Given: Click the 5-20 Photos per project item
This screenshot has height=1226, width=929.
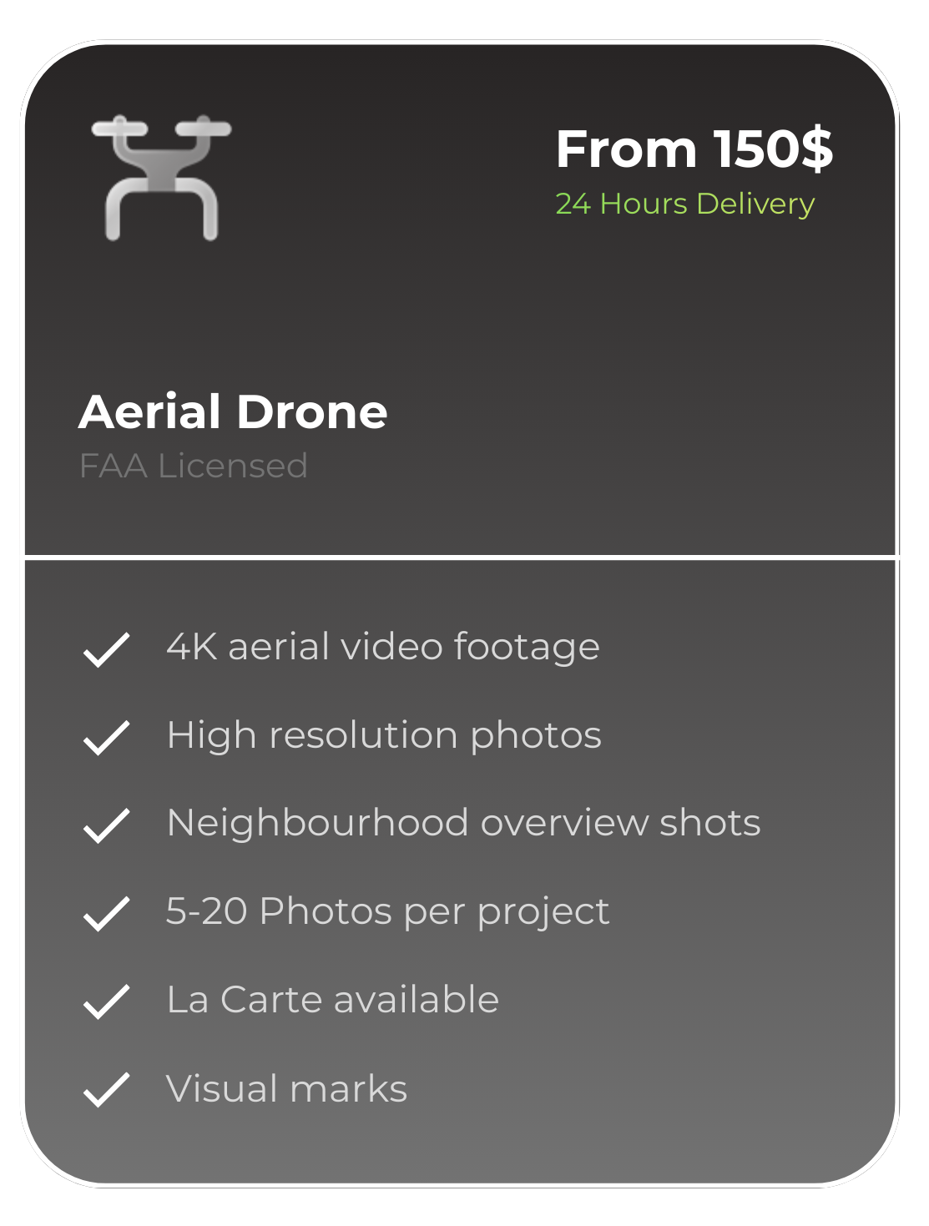Looking at the screenshot, I should pyautogui.click(x=387, y=911).
